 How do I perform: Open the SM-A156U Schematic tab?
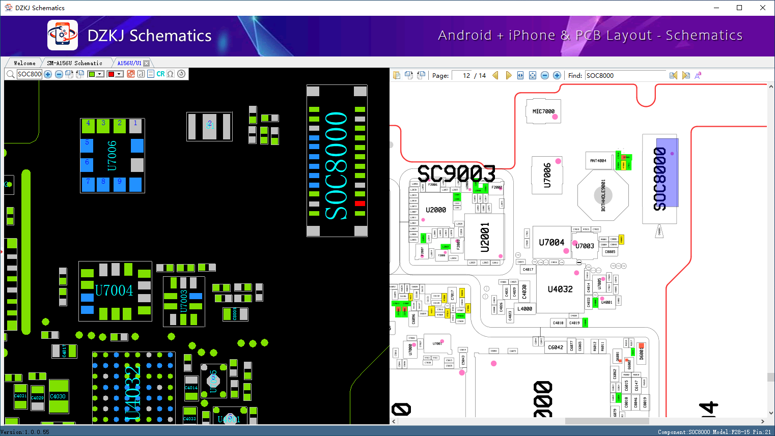coord(74,63)
